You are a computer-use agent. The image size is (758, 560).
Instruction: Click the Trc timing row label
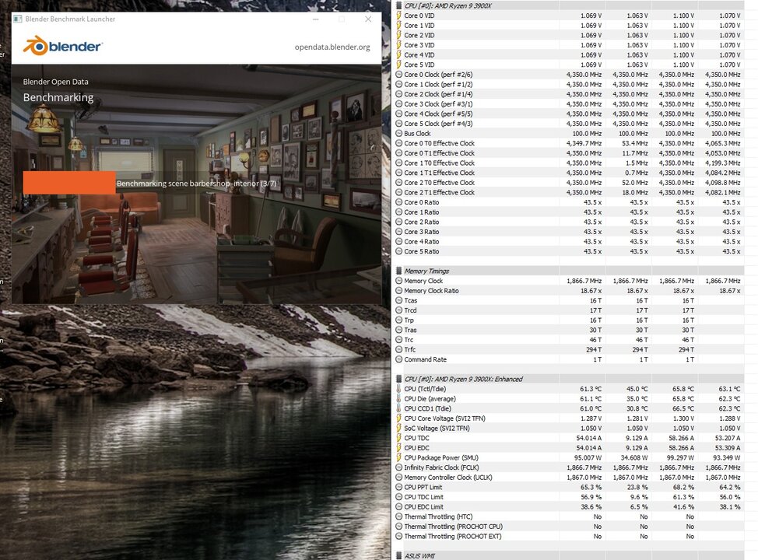[x=409, y=340]
